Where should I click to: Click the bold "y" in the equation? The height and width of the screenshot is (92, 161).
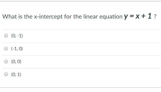126,17
